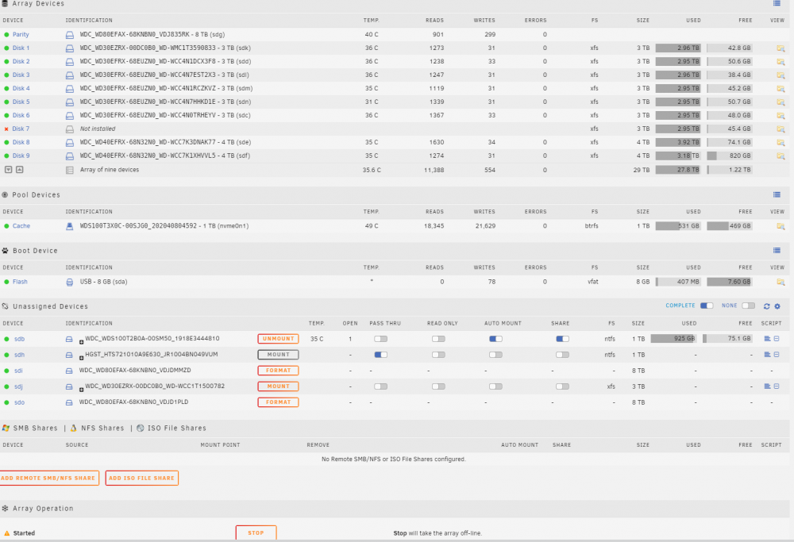Expand partitions of sdj WDC_WD30EZRX
The width and height of the screenshot is (794, 542).
click(81, 390)
